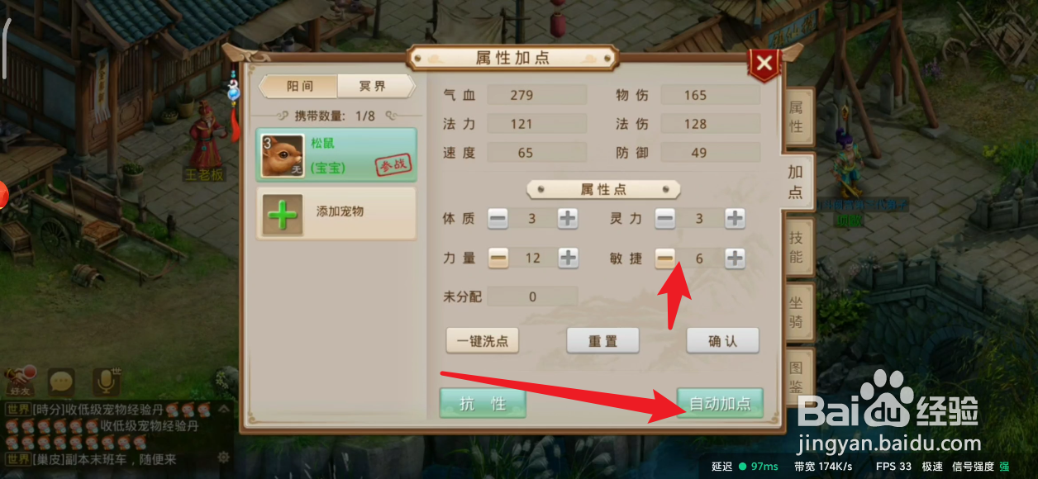Increase 灵力 with its plus button
Image resolution: width=1038 pixels, height=479 pixels.
coord(735,219)
